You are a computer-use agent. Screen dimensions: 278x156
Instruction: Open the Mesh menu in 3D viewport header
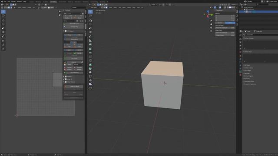tap(124, 7)
